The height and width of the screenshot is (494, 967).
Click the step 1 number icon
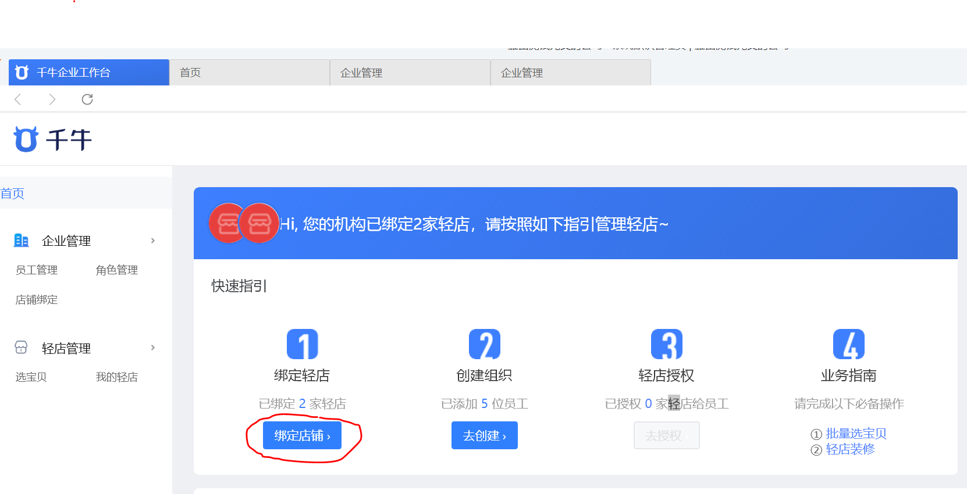coord(302,344)
